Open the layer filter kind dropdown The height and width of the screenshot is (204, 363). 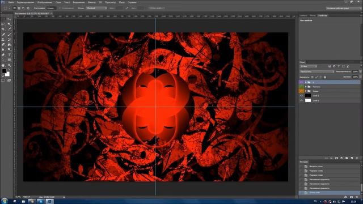point(309,66)
